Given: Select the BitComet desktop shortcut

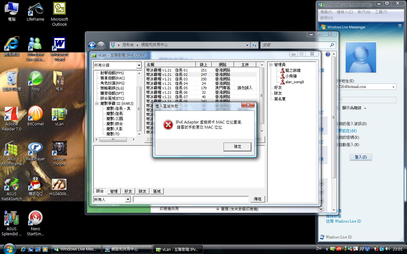Looking at the screenshot, I should coord(35,117).
